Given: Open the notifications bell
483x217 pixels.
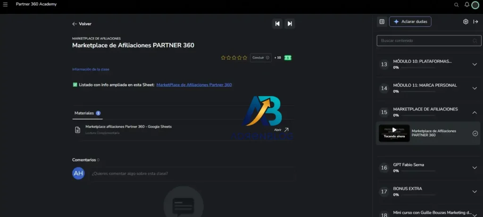Looking at the screenshot, I should point(467,5).
